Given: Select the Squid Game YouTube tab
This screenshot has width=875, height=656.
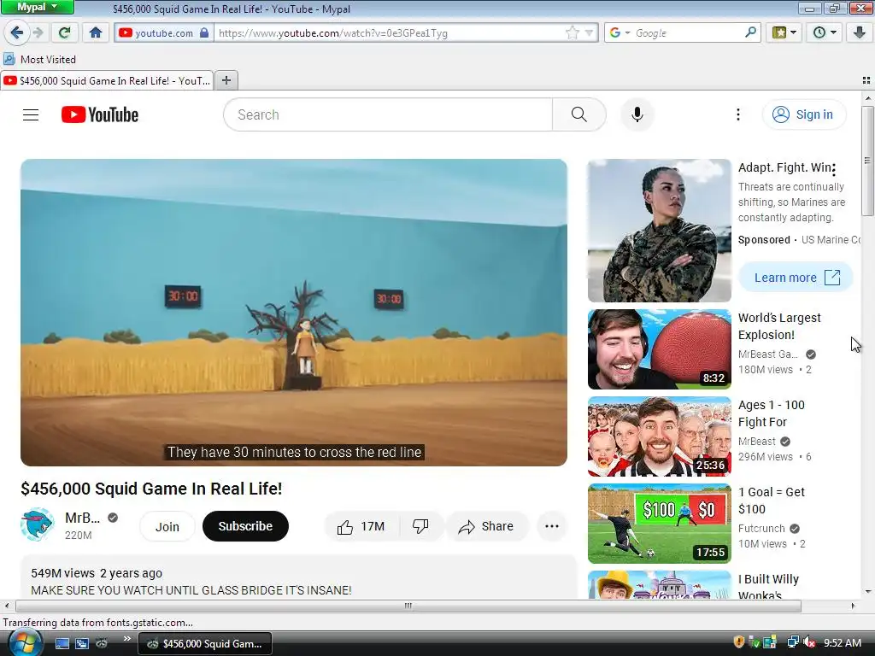Looking at the screenshot, I should point(107,81).
